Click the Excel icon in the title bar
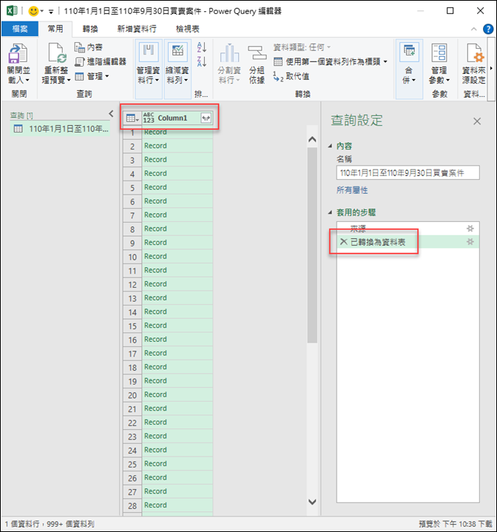497x532 pixels. (x=13, y=11)
